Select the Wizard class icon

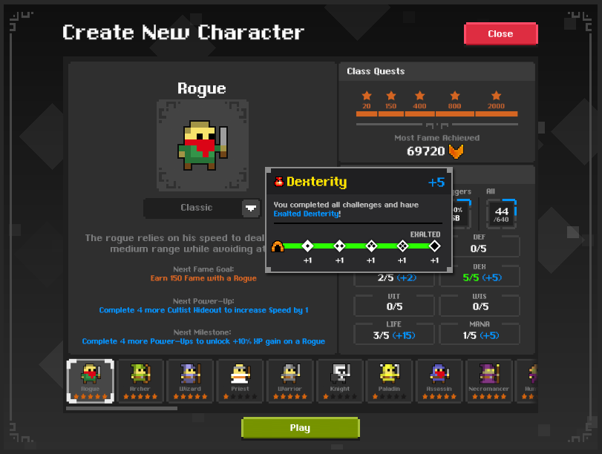click(x=191, y=381)
